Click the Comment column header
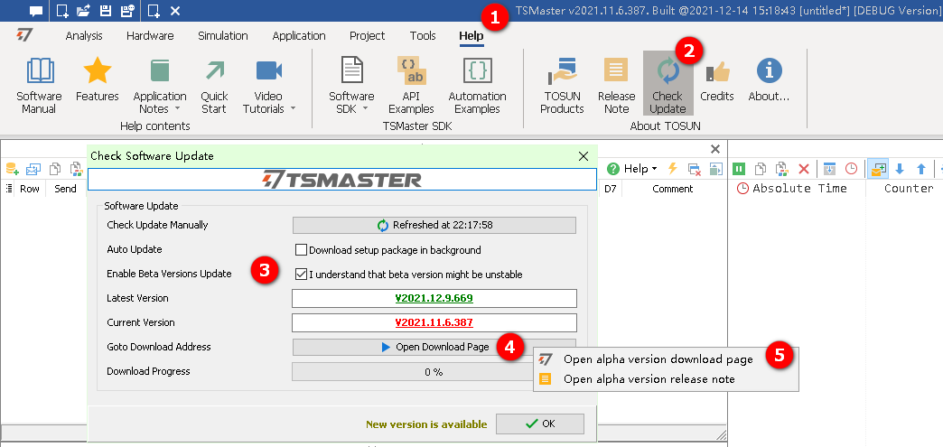The height and width of the screenshot is (447, 943). pyautogui.click(x=672, y=189)
